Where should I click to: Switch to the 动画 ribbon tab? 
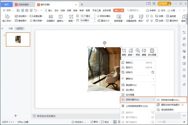69,11
